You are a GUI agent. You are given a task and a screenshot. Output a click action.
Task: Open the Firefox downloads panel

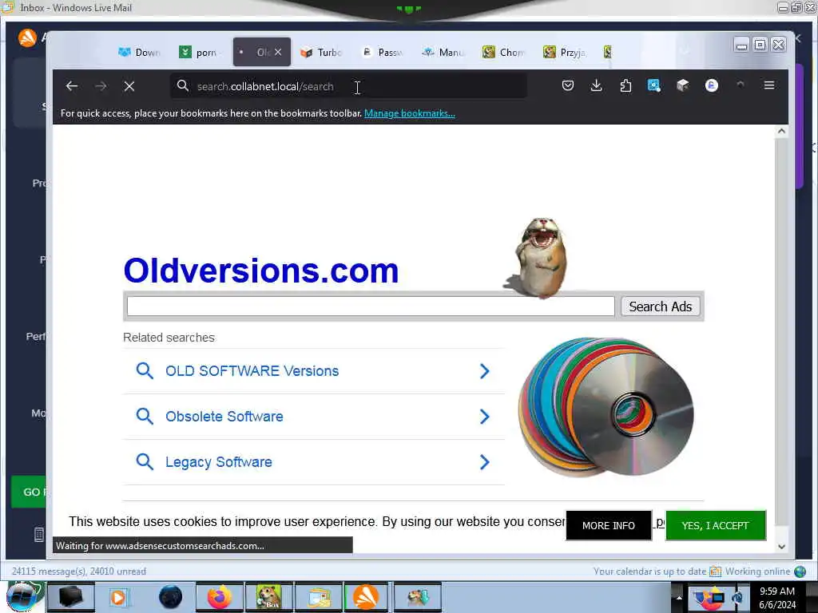pyautogui.click(x=596, y=85)
